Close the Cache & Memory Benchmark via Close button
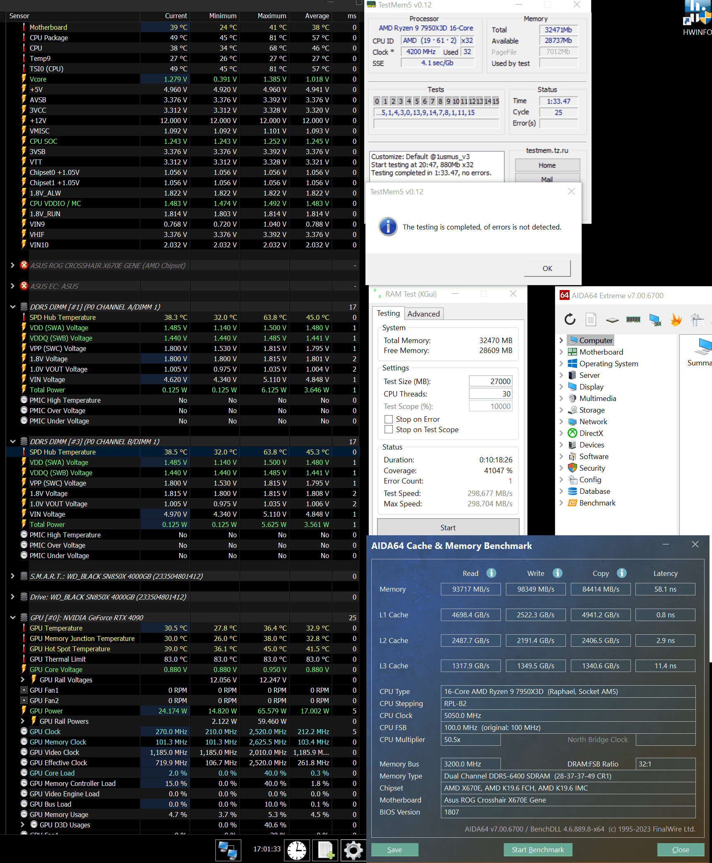 pyautogui.click(x=681, y=850)
